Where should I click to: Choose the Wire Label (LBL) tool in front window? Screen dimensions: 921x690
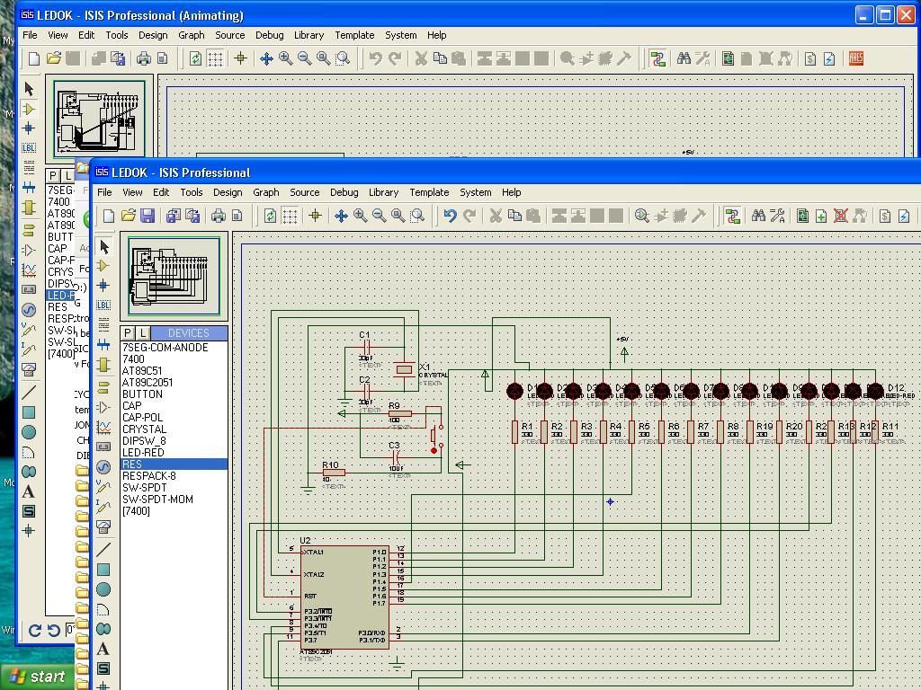(x=104, y=305)
